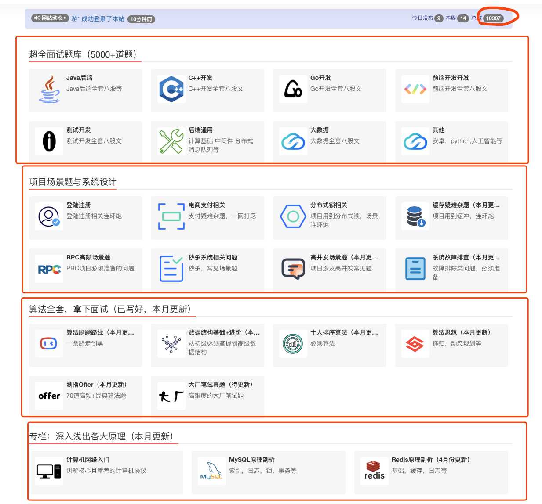
Task: Open 计算机网络入门 column title
Action: [x=88, y=460]
